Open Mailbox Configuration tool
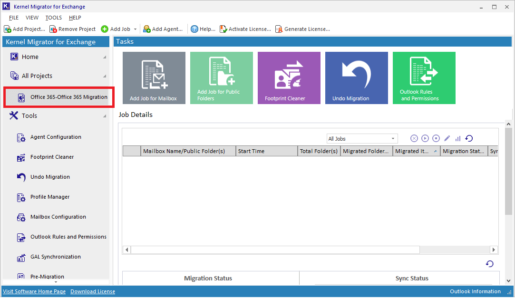 tap(58, 217)
